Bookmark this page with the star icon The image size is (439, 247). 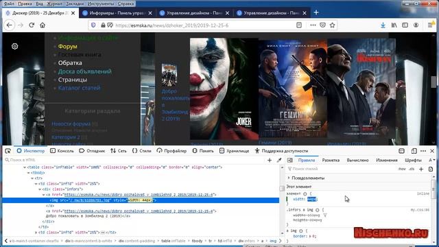[332, 25]
